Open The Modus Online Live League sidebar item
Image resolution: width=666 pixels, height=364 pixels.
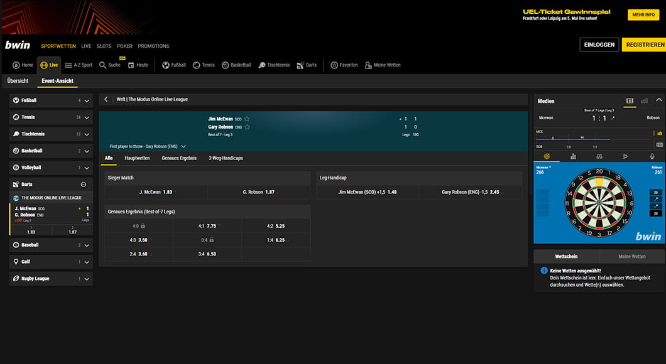click(51, 198)
